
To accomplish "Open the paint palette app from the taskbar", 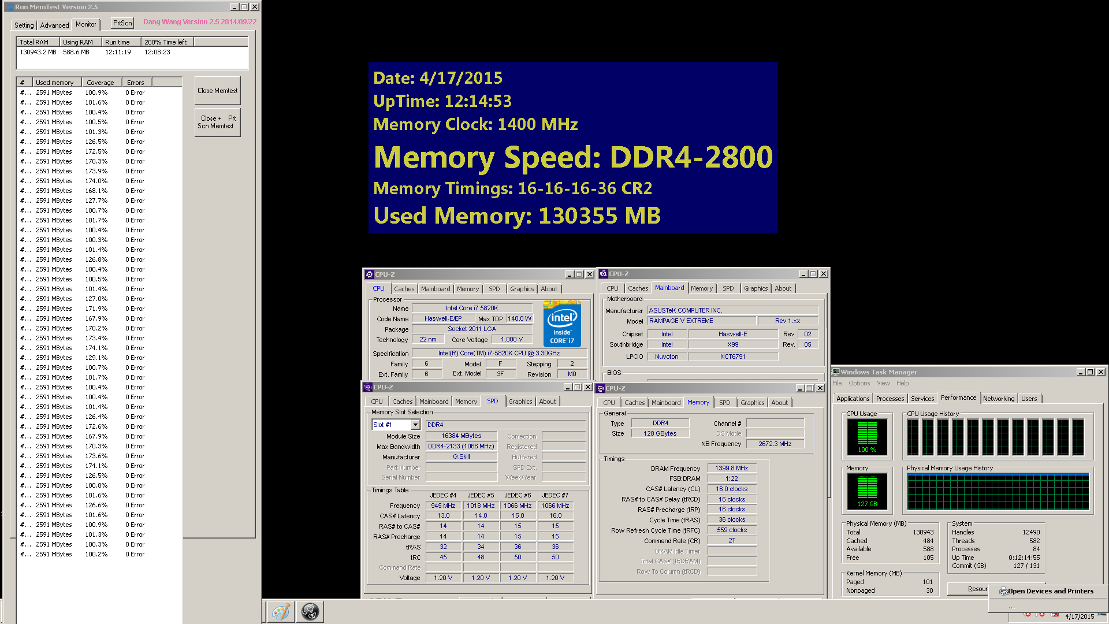I will [281, 611].
